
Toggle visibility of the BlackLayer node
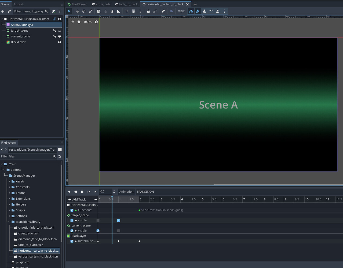59,42
